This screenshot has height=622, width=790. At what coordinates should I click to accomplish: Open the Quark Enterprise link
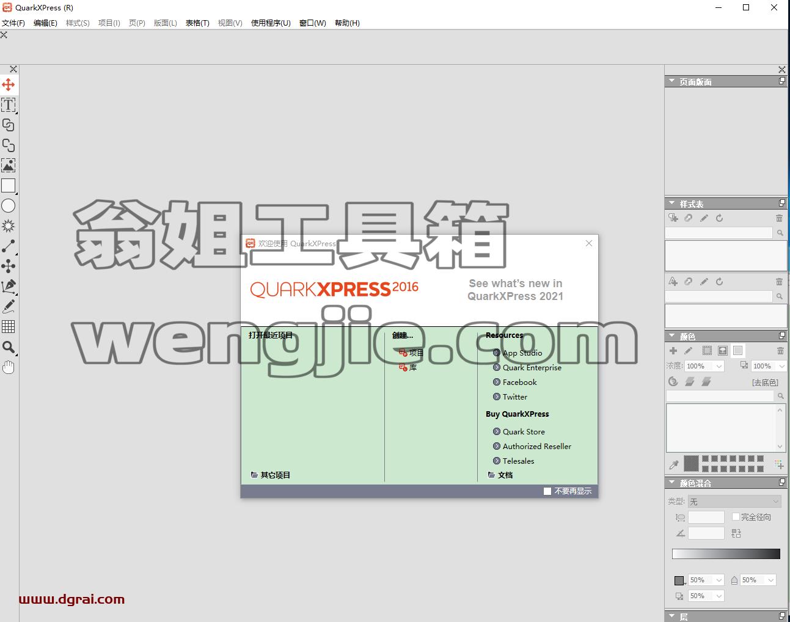pos(527,367)
